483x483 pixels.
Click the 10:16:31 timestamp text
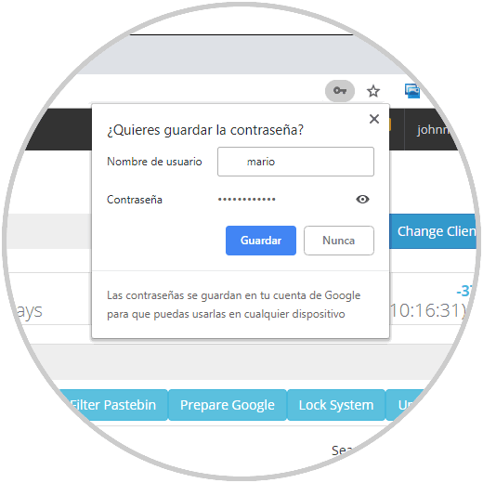pyautogui.click(x=428, y=310)
